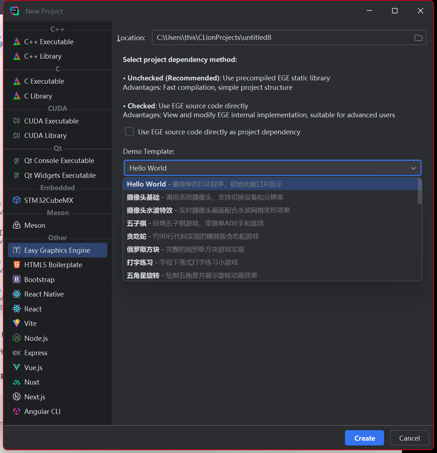Click the Bootstrap B icon
This screenshot has height=453, width=437.
click(17, 280)
